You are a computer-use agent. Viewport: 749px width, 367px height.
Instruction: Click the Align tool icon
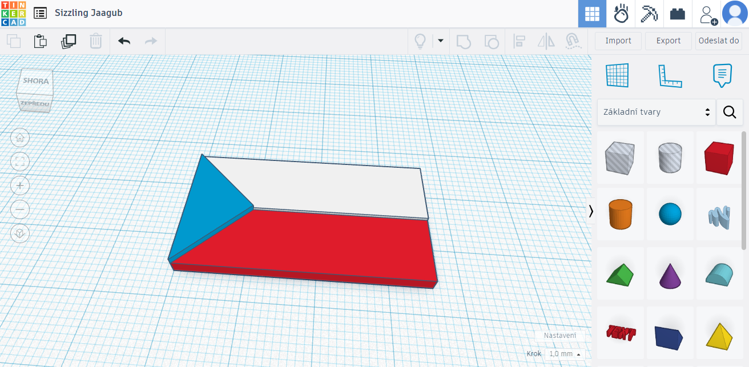pos(520,41)
